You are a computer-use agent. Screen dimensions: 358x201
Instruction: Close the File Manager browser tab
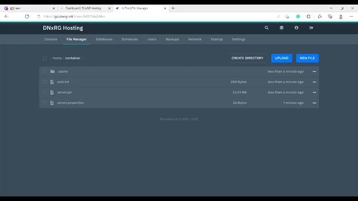pyautogui.click(x=165, y=8)
